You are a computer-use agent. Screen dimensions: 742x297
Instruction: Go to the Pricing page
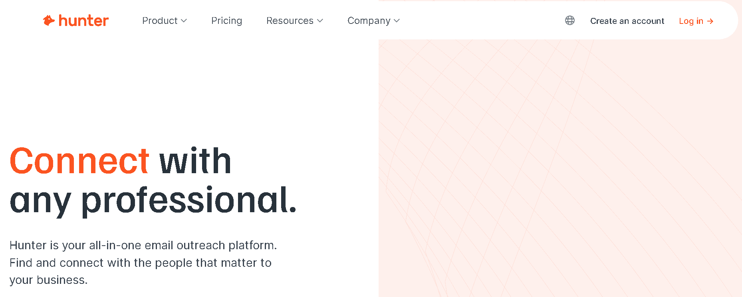coord(226,21)
